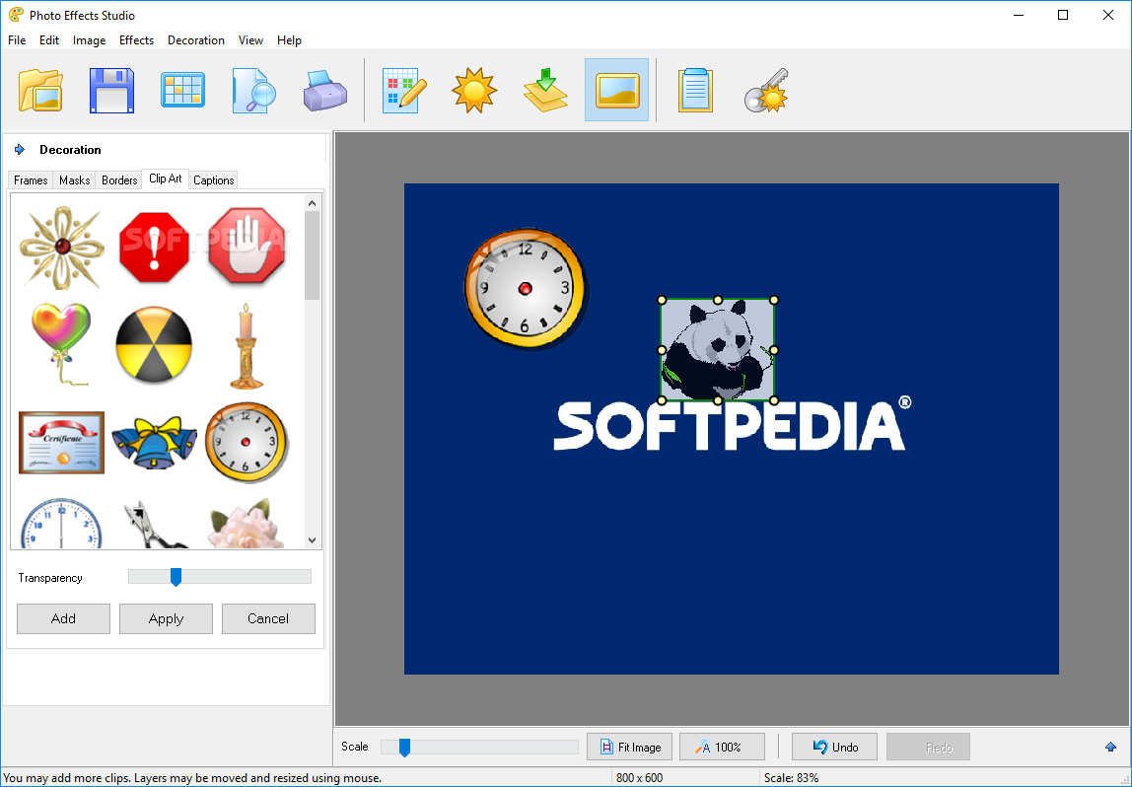Click the "800 x 600" status bar text
Image resolution: width=1132 pixels, height=787 pixels.
pos(639,778)
